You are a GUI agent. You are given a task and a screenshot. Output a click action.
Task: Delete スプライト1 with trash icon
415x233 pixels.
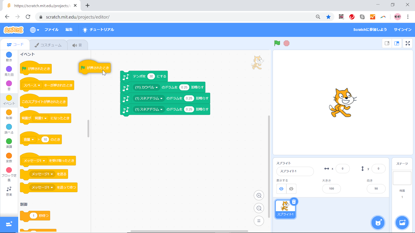[294, 202]
